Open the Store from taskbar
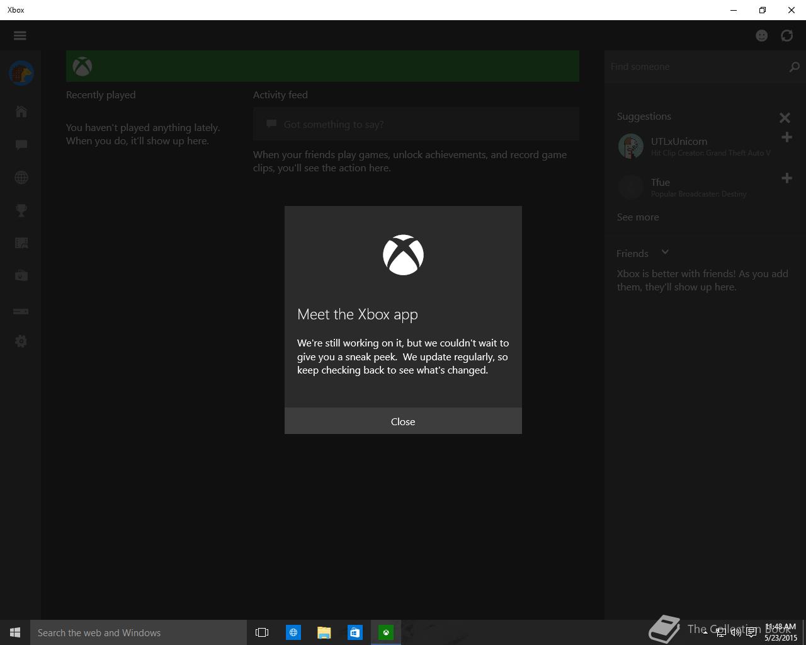 click(355, 632)
